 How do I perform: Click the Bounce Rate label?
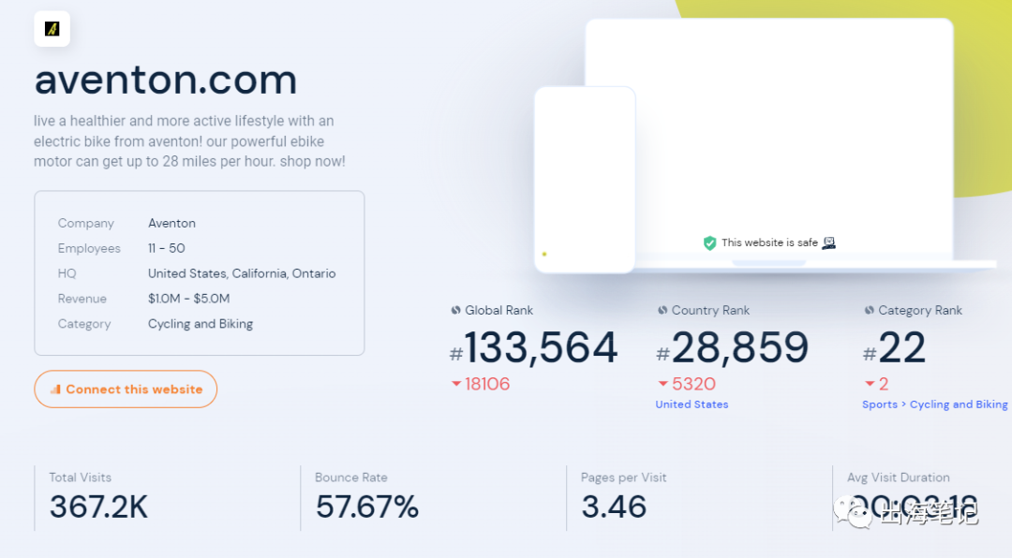(351, 477)
